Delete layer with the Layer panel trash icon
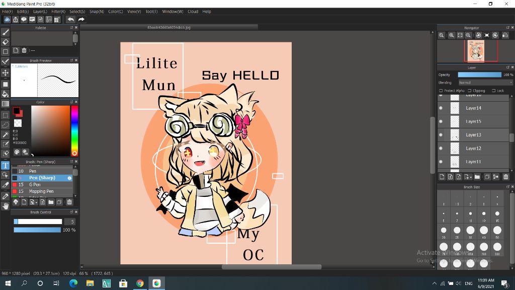The height and width of the screenshot is (290, 515). pyautogui.click(x=506, y=177)
